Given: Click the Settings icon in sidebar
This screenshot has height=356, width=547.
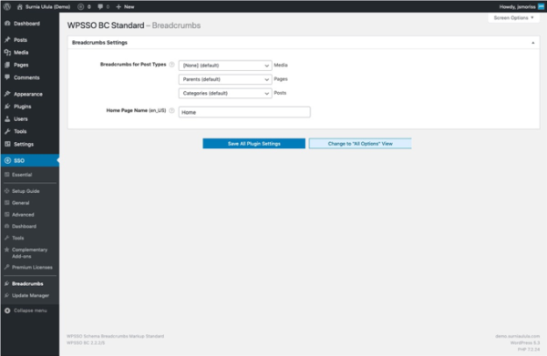Looking at the screenshot, I should pos(7,144).
